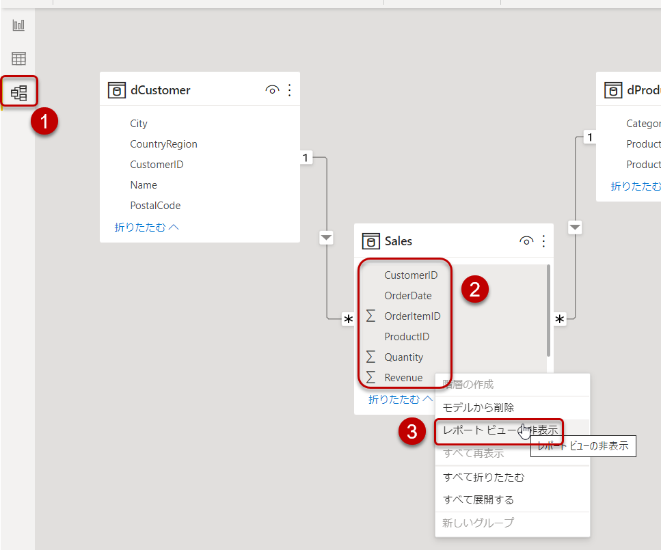Click the dProduct table icon

click(x=613, y=90)
